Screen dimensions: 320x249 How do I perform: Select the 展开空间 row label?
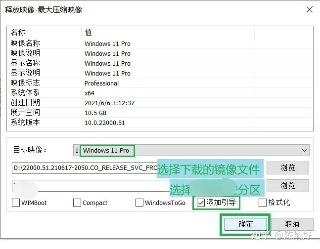coord(25,112)
